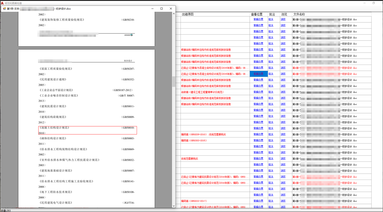Open 查看位置 for 编码错 GB50222-2017 row
This screenshot has height=212, width=383.
click(258, 201)
